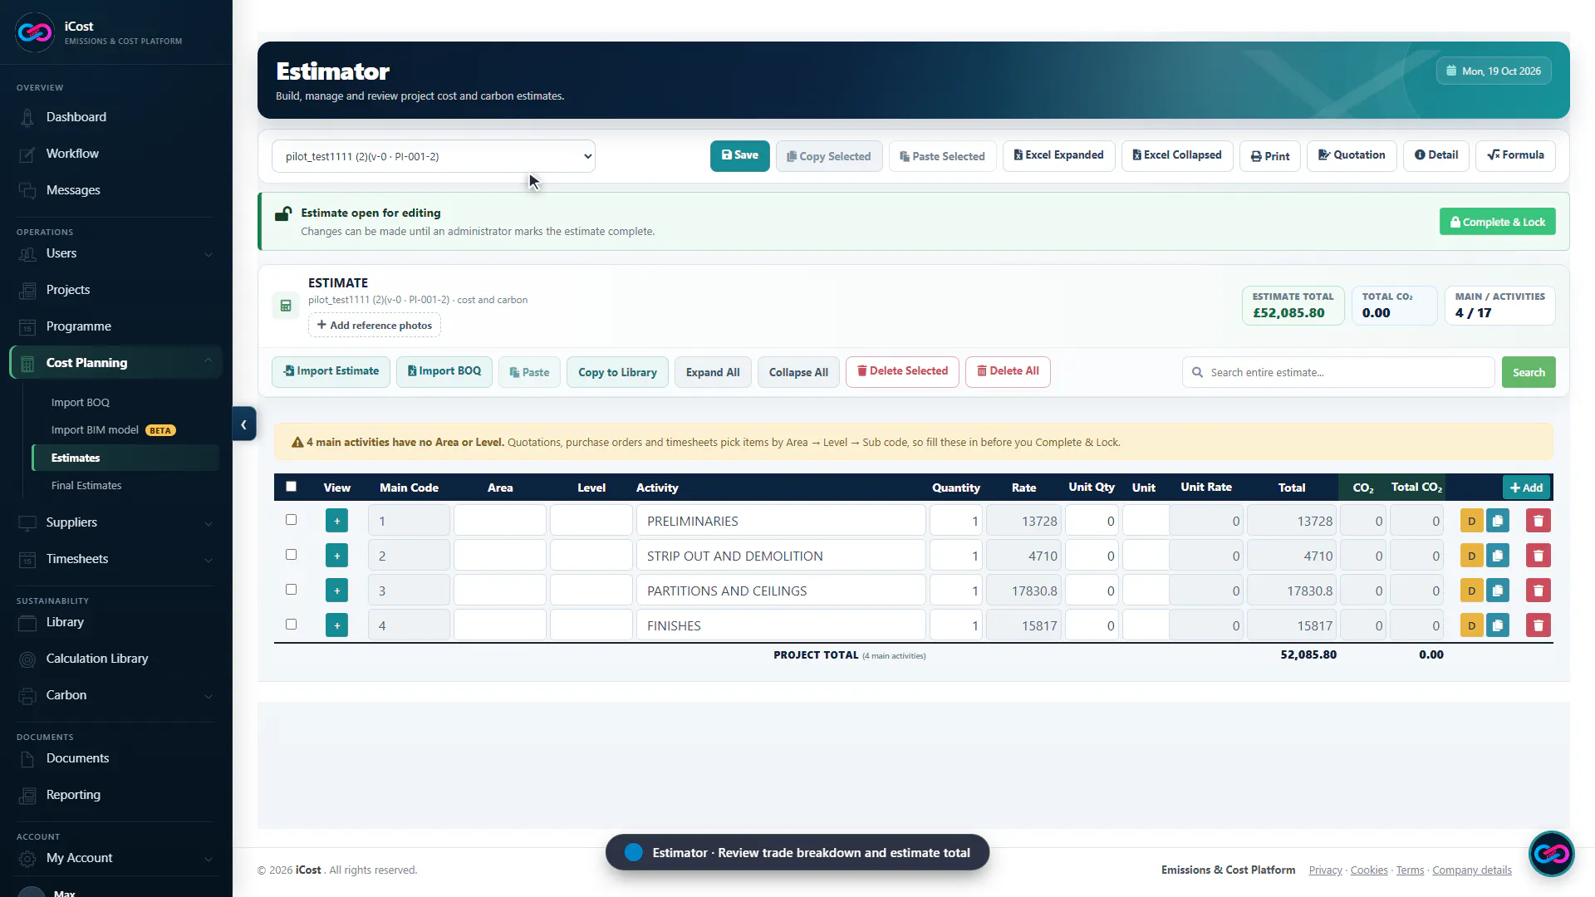Screen dimensions: 1595x897
Task: Open the Reporting page
Action: coord(73,795)
